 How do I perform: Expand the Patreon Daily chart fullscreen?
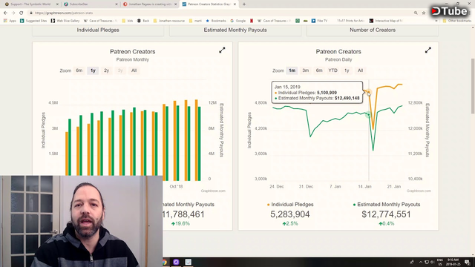(427, 50)
